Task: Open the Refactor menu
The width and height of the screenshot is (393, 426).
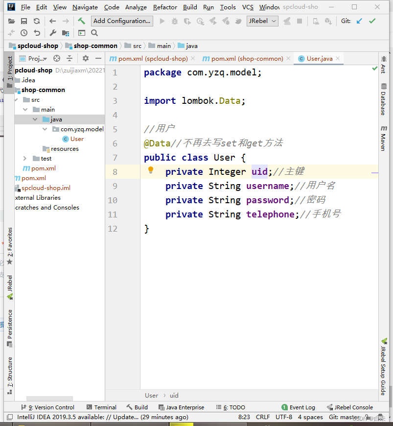Action: (165, 7)
